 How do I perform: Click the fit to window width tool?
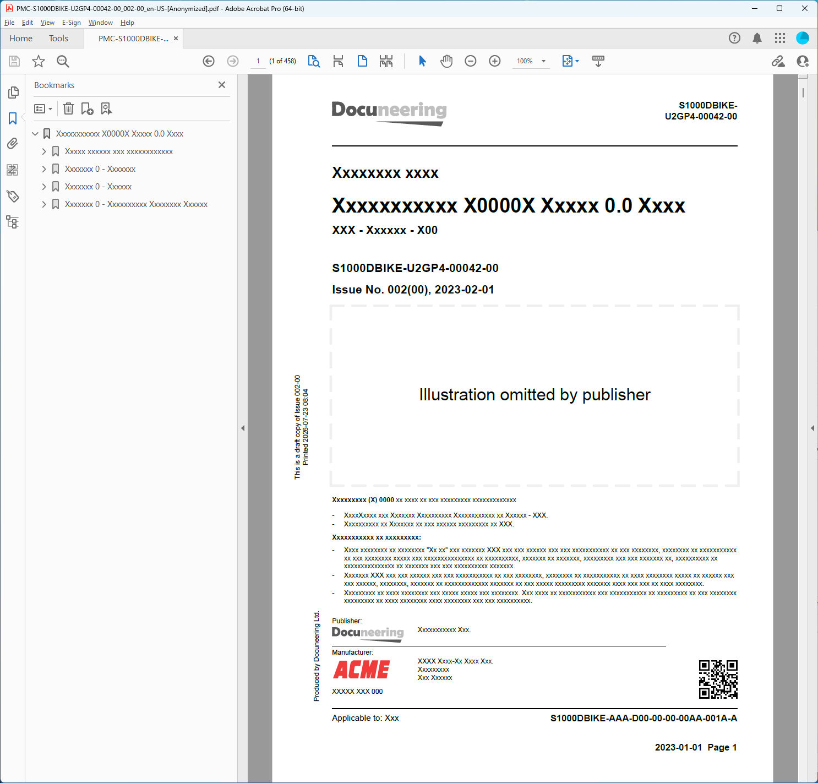tap(338, 61)
